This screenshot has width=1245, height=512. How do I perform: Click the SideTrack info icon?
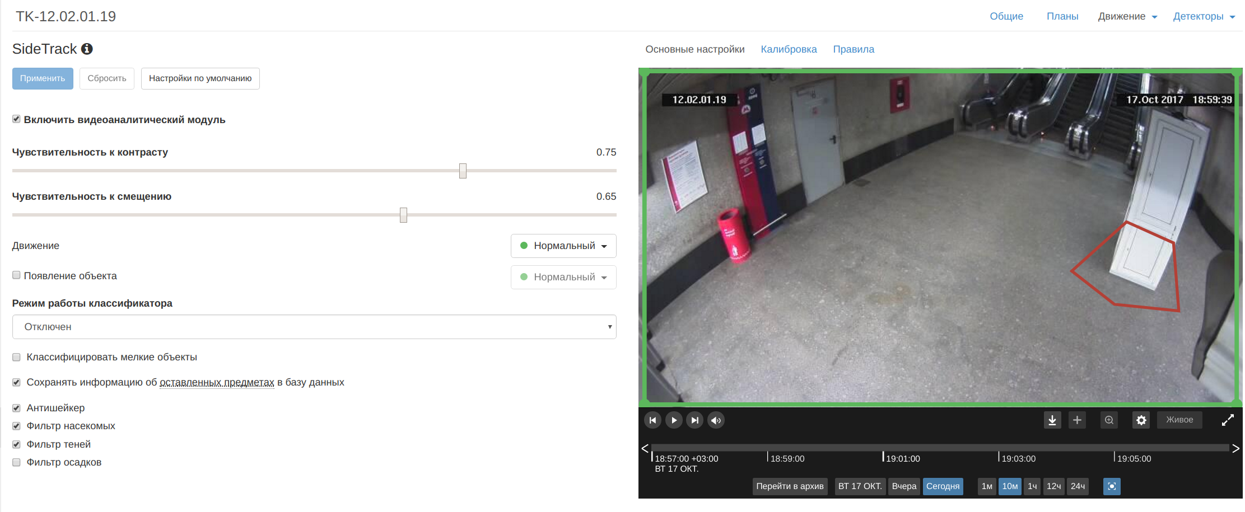[x=87, y=49]
